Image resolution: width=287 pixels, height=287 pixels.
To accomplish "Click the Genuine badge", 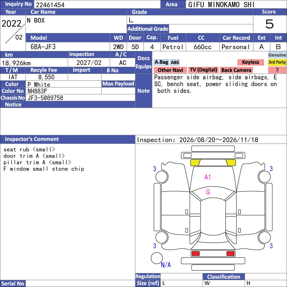I will click(x=277, y=55).
